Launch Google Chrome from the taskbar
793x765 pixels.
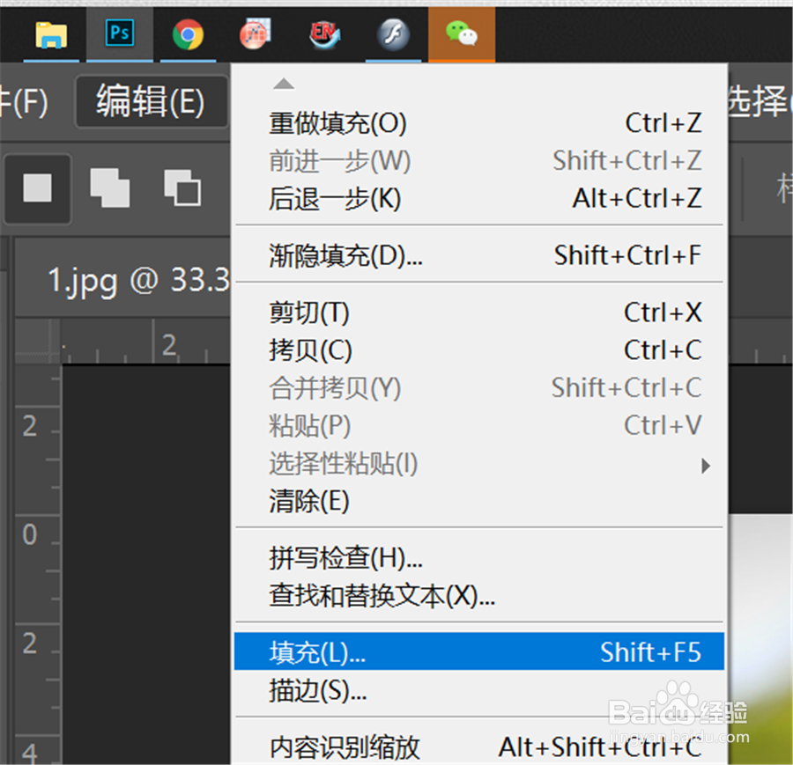pos(187,35)
